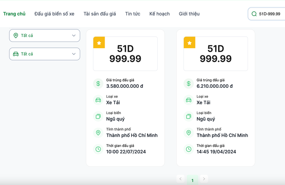The image size is (285, 185).
Task: Go to next results page arrow
Action: click(x=204, y=179)
